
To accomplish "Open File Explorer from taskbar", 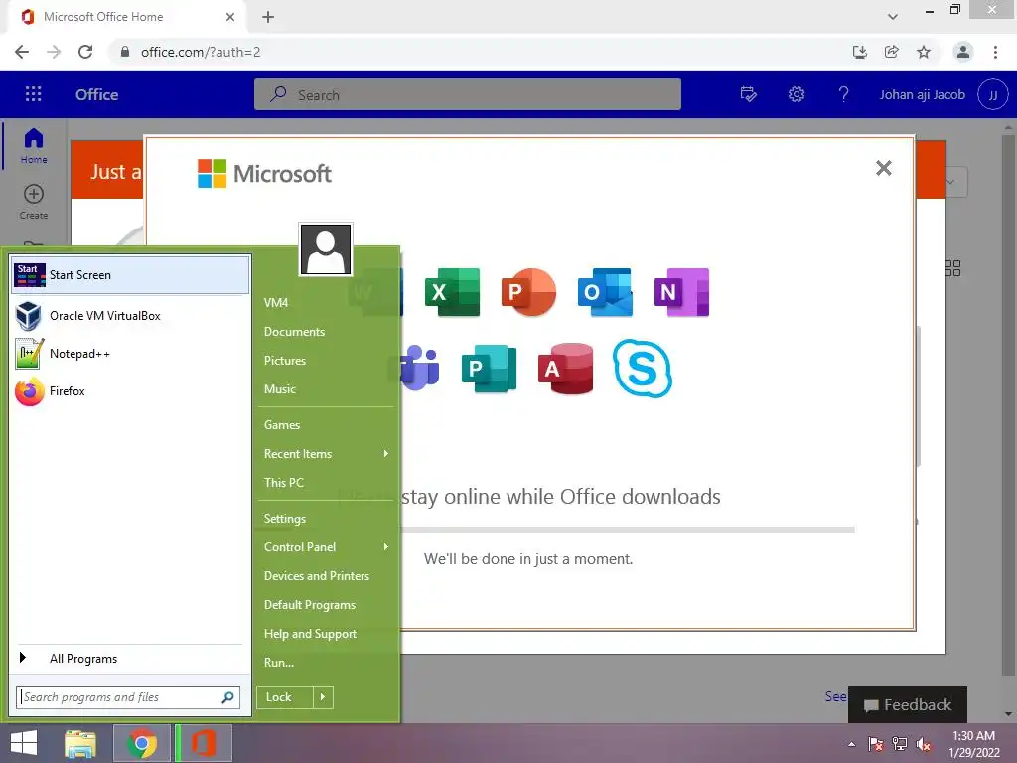I will pos(80,743).
